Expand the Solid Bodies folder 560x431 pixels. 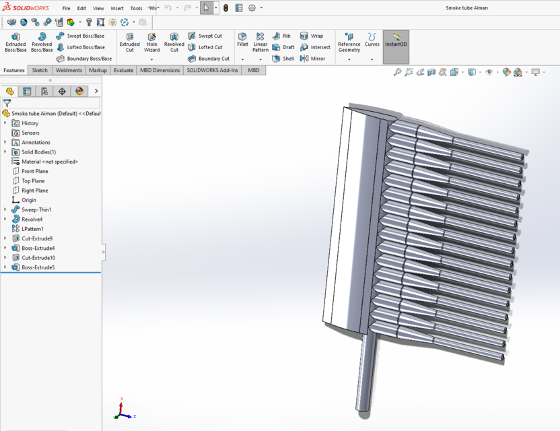point(5,152)
